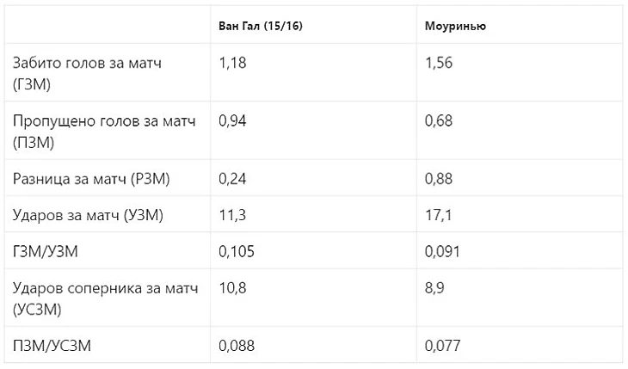
Task: Select the 17,1 shots per match cell
Action: pos(437,214)
